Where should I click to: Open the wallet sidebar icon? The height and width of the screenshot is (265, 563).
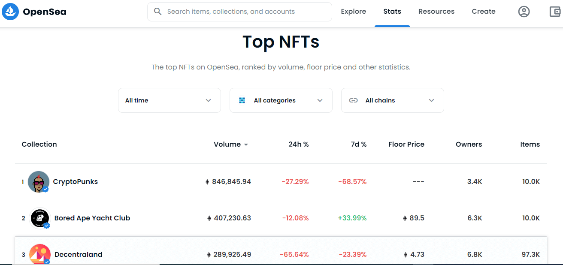pos(554,12)
